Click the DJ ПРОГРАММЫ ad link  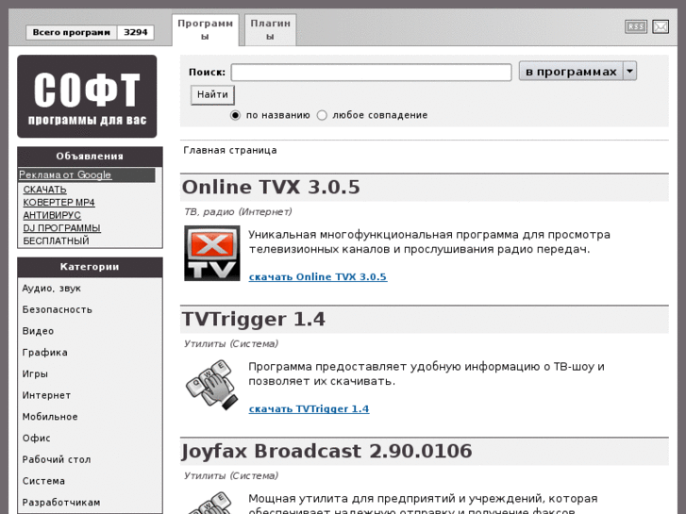pyautogui.click(x=61, y=228)
